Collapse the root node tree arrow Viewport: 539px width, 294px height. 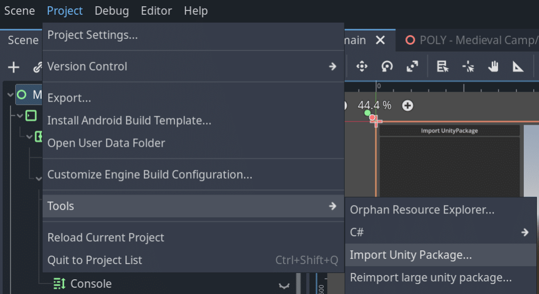11,95
